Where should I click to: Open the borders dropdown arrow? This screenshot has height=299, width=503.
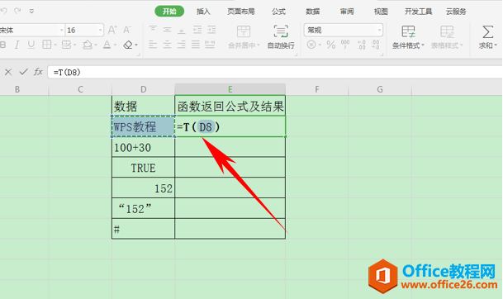55,45
